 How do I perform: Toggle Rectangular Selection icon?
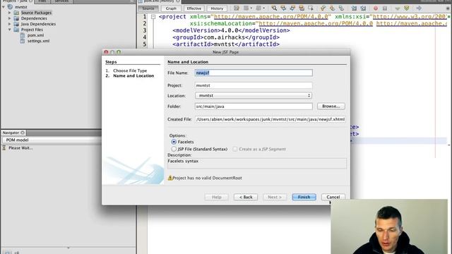click(311, 8)
